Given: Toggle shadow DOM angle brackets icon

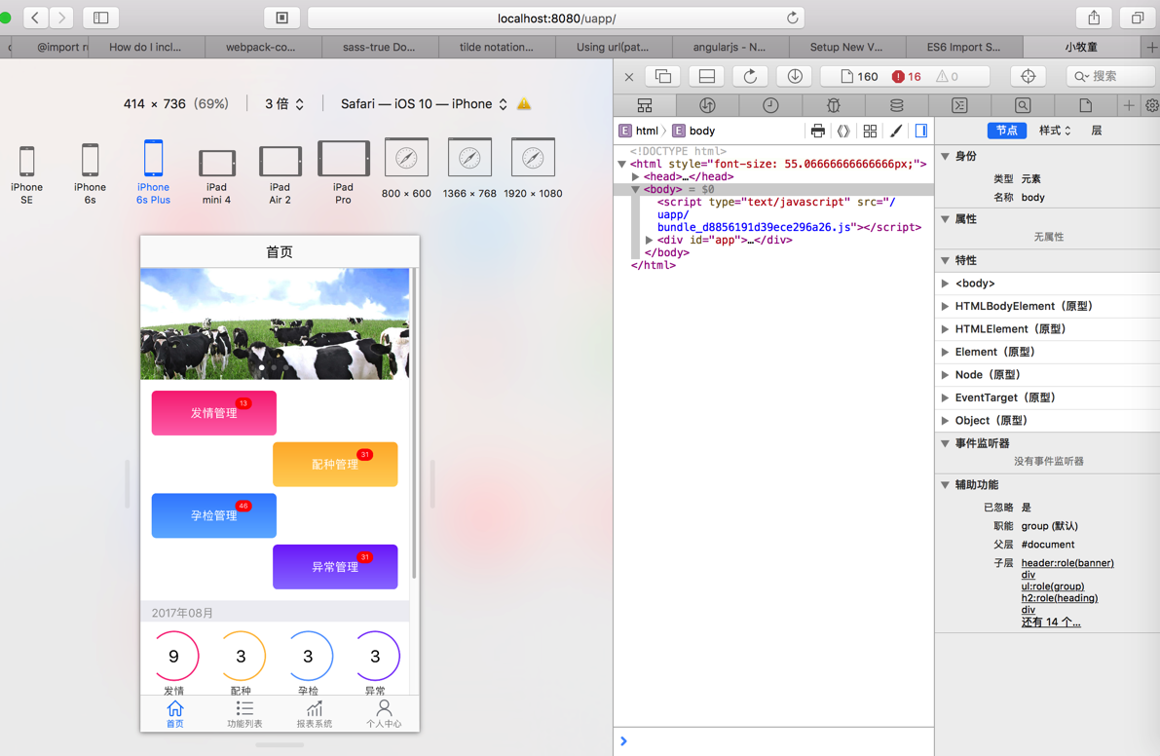Looking at the screenshot, I should pos(843,131).
